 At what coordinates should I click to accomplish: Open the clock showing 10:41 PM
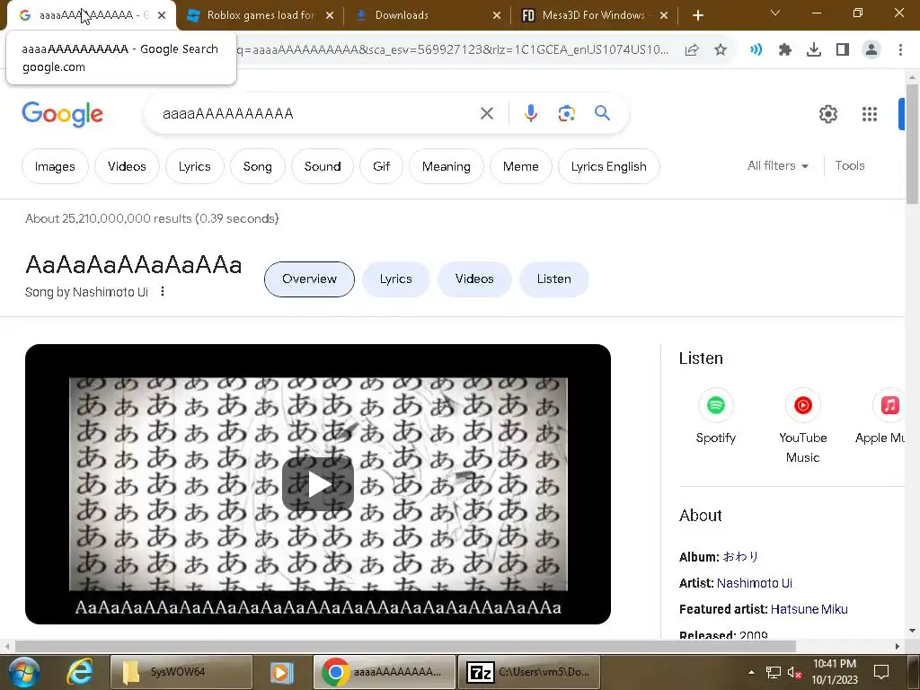[835, 672]
